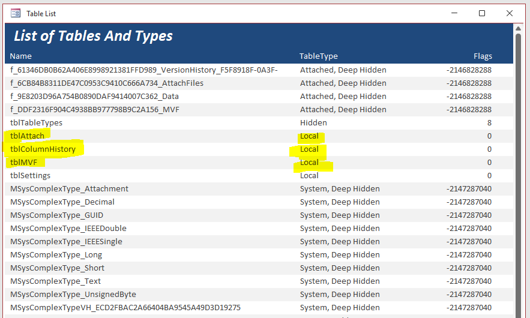Image resolution: width=530 pixels, height=318 pixels.
Task: Select the tblAttach table name
Action: [27, 136]
